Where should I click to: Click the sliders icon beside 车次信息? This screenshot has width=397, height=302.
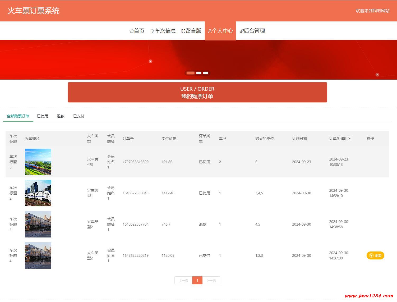153,31
